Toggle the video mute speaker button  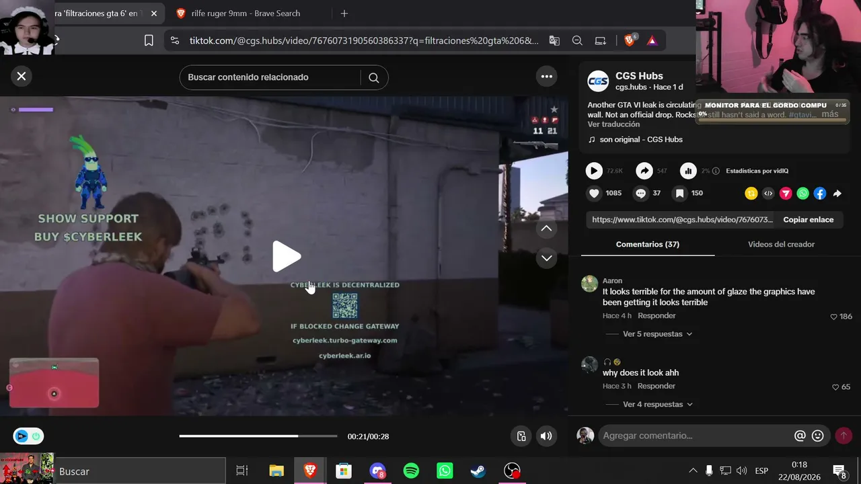[x=546, y=436]
